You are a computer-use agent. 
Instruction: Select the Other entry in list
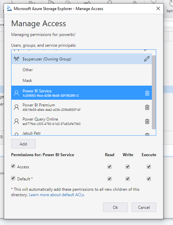point(82,70)
